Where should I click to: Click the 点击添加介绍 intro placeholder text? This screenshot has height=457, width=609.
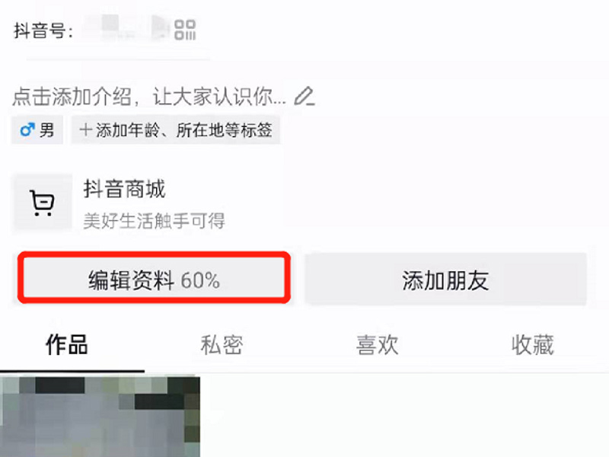pos(149,97)
